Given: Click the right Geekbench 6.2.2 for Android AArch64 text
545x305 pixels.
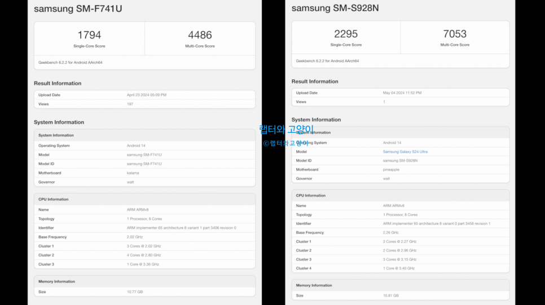Looking at the screenshot, I should (327, 61).
